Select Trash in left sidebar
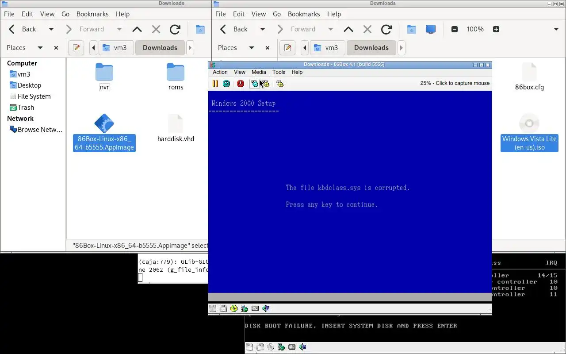 point(26,108)
